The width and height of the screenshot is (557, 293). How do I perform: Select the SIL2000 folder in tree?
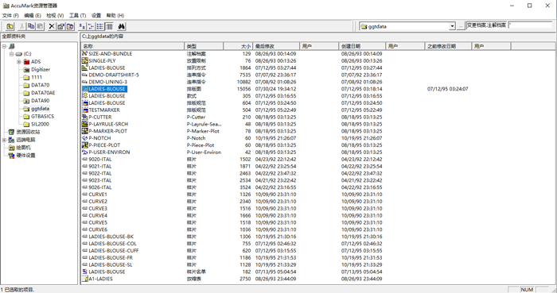[x=40, y=124]
